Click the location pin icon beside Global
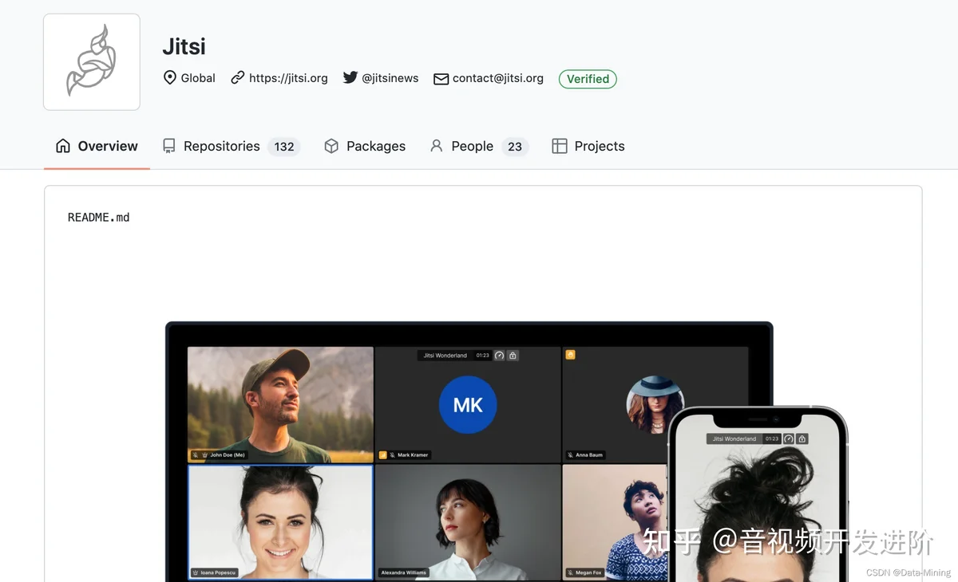The height and width of the screenshot is (582, 958). (x=169, y=78)
